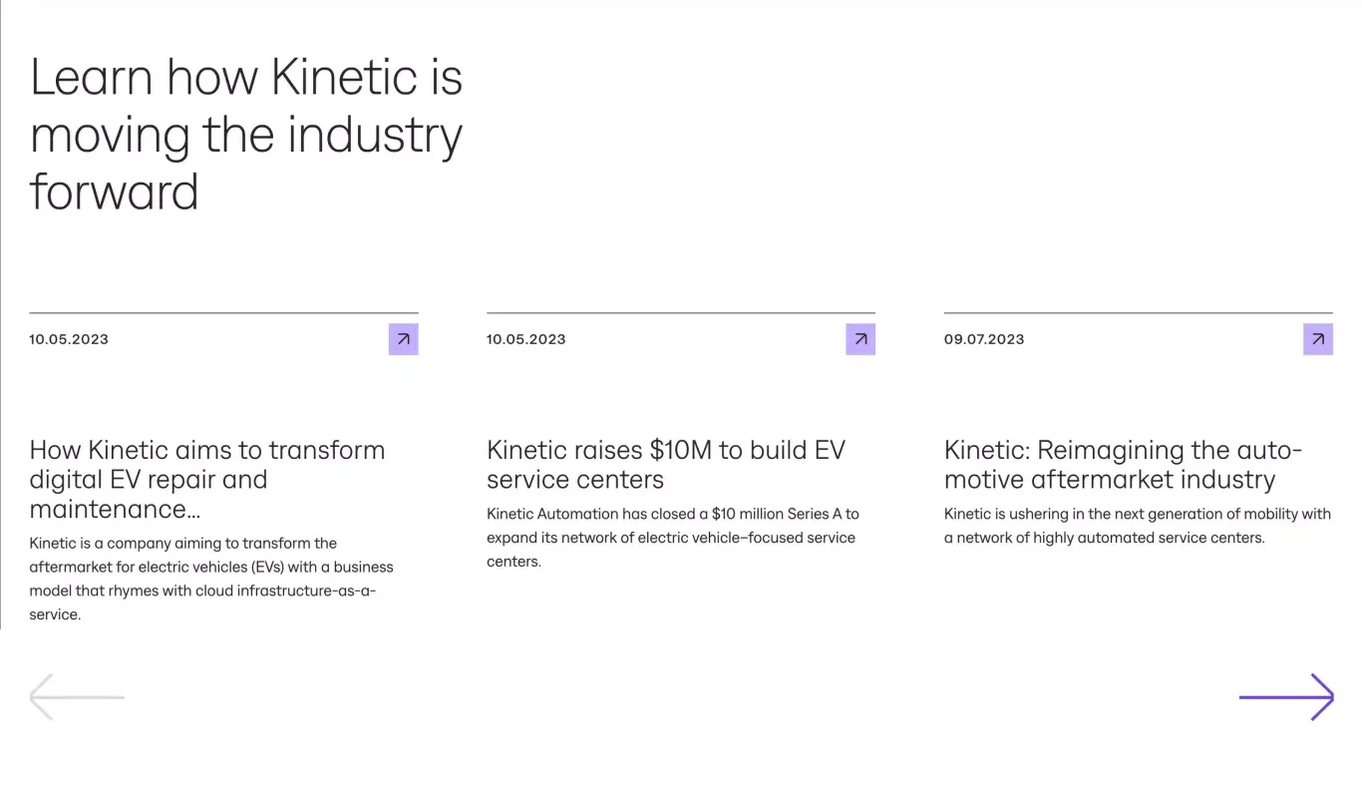Open 'How Kinetic aims to transform digital EV repair' headline
Viewport: 1362px width, 790px height.
(x=207, y=479)
